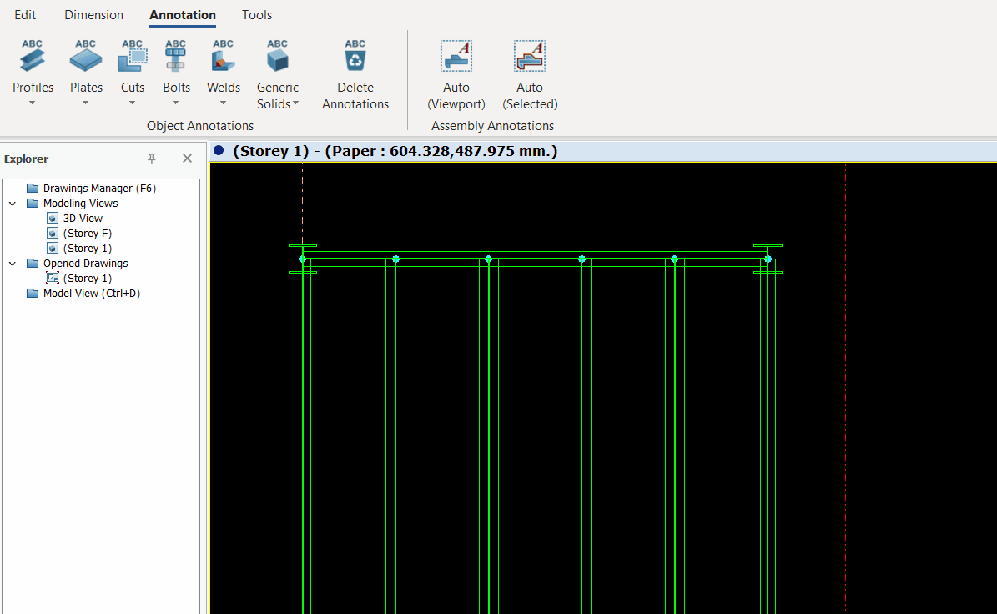Click the Profiles annotation icon
The width and height of the screenshot is (997, 614).
[x=33, y=58]
